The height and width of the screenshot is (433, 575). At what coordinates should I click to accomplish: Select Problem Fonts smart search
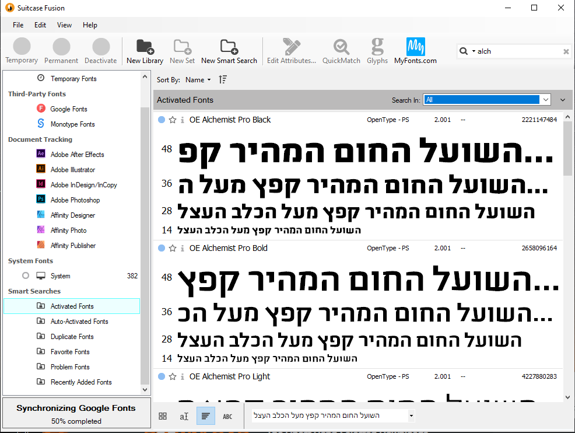[72, 367]
